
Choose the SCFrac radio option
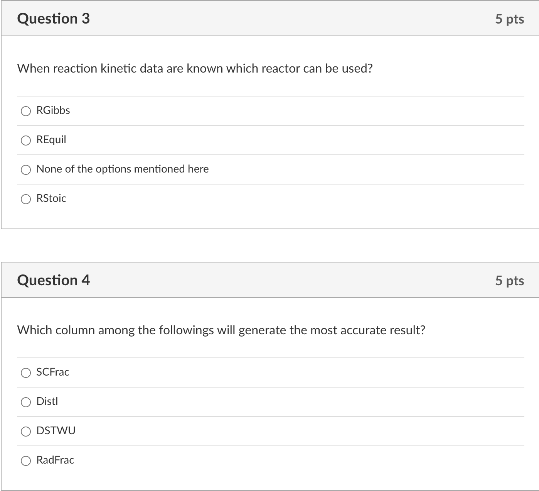pos(26,373)
